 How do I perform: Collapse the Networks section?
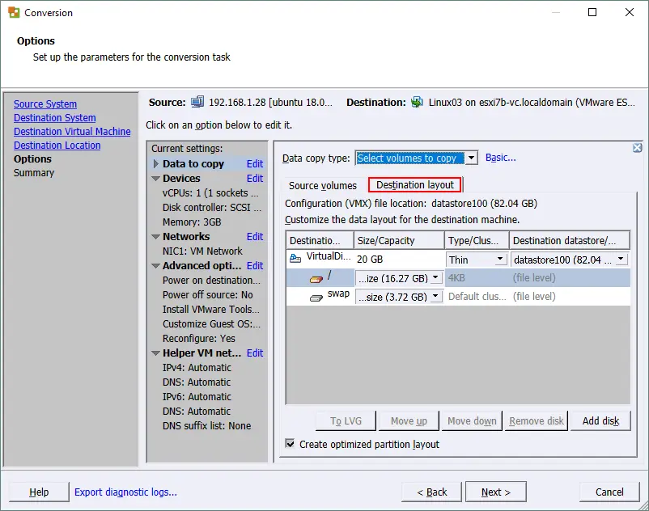(x=155, y=237)
